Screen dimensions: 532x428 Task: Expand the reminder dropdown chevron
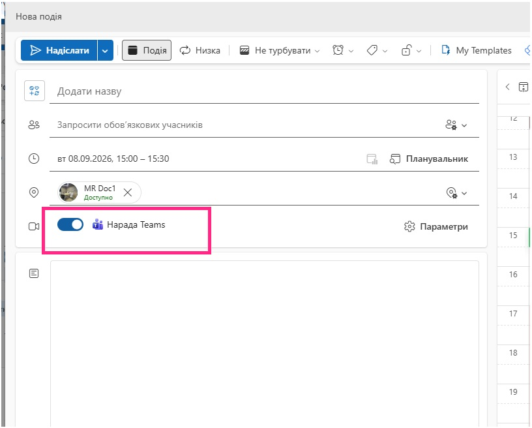point(351,51)
